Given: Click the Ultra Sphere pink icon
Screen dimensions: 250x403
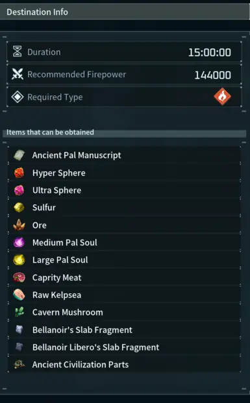Looking at the screenshot, I should click(19, 190).
